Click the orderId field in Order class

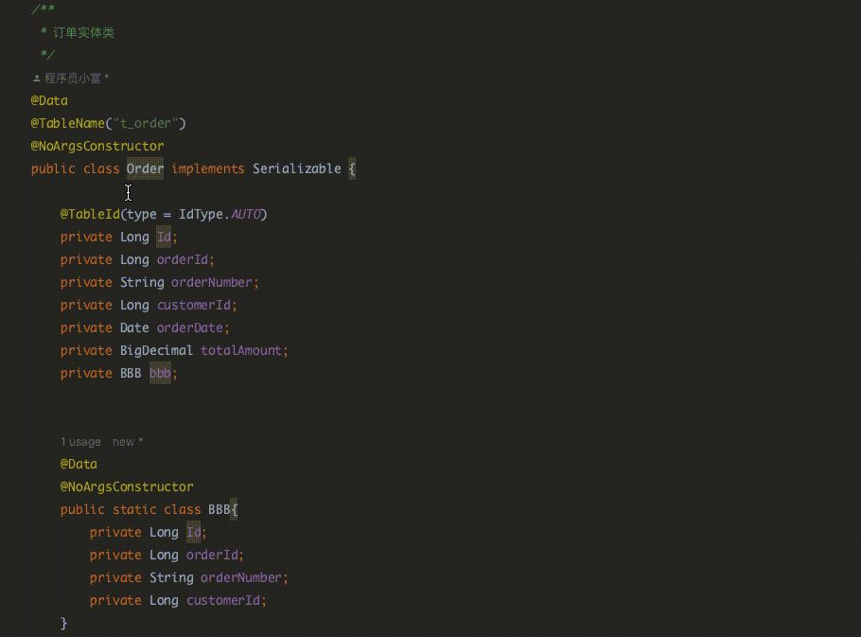[183, 259]
